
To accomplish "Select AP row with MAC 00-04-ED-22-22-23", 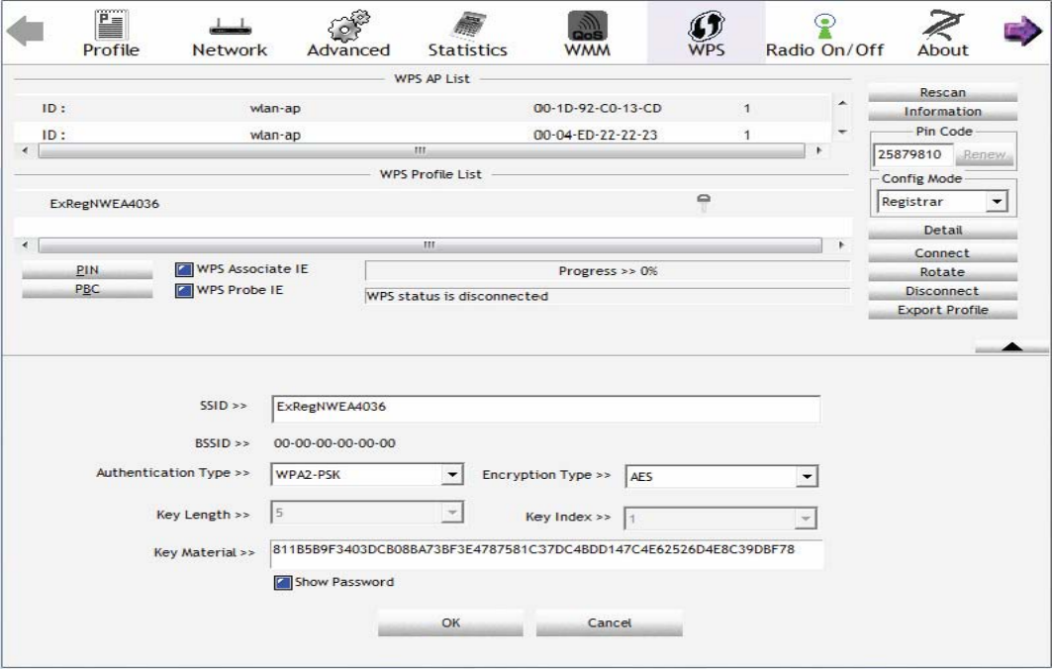I will tap(423, 134).
